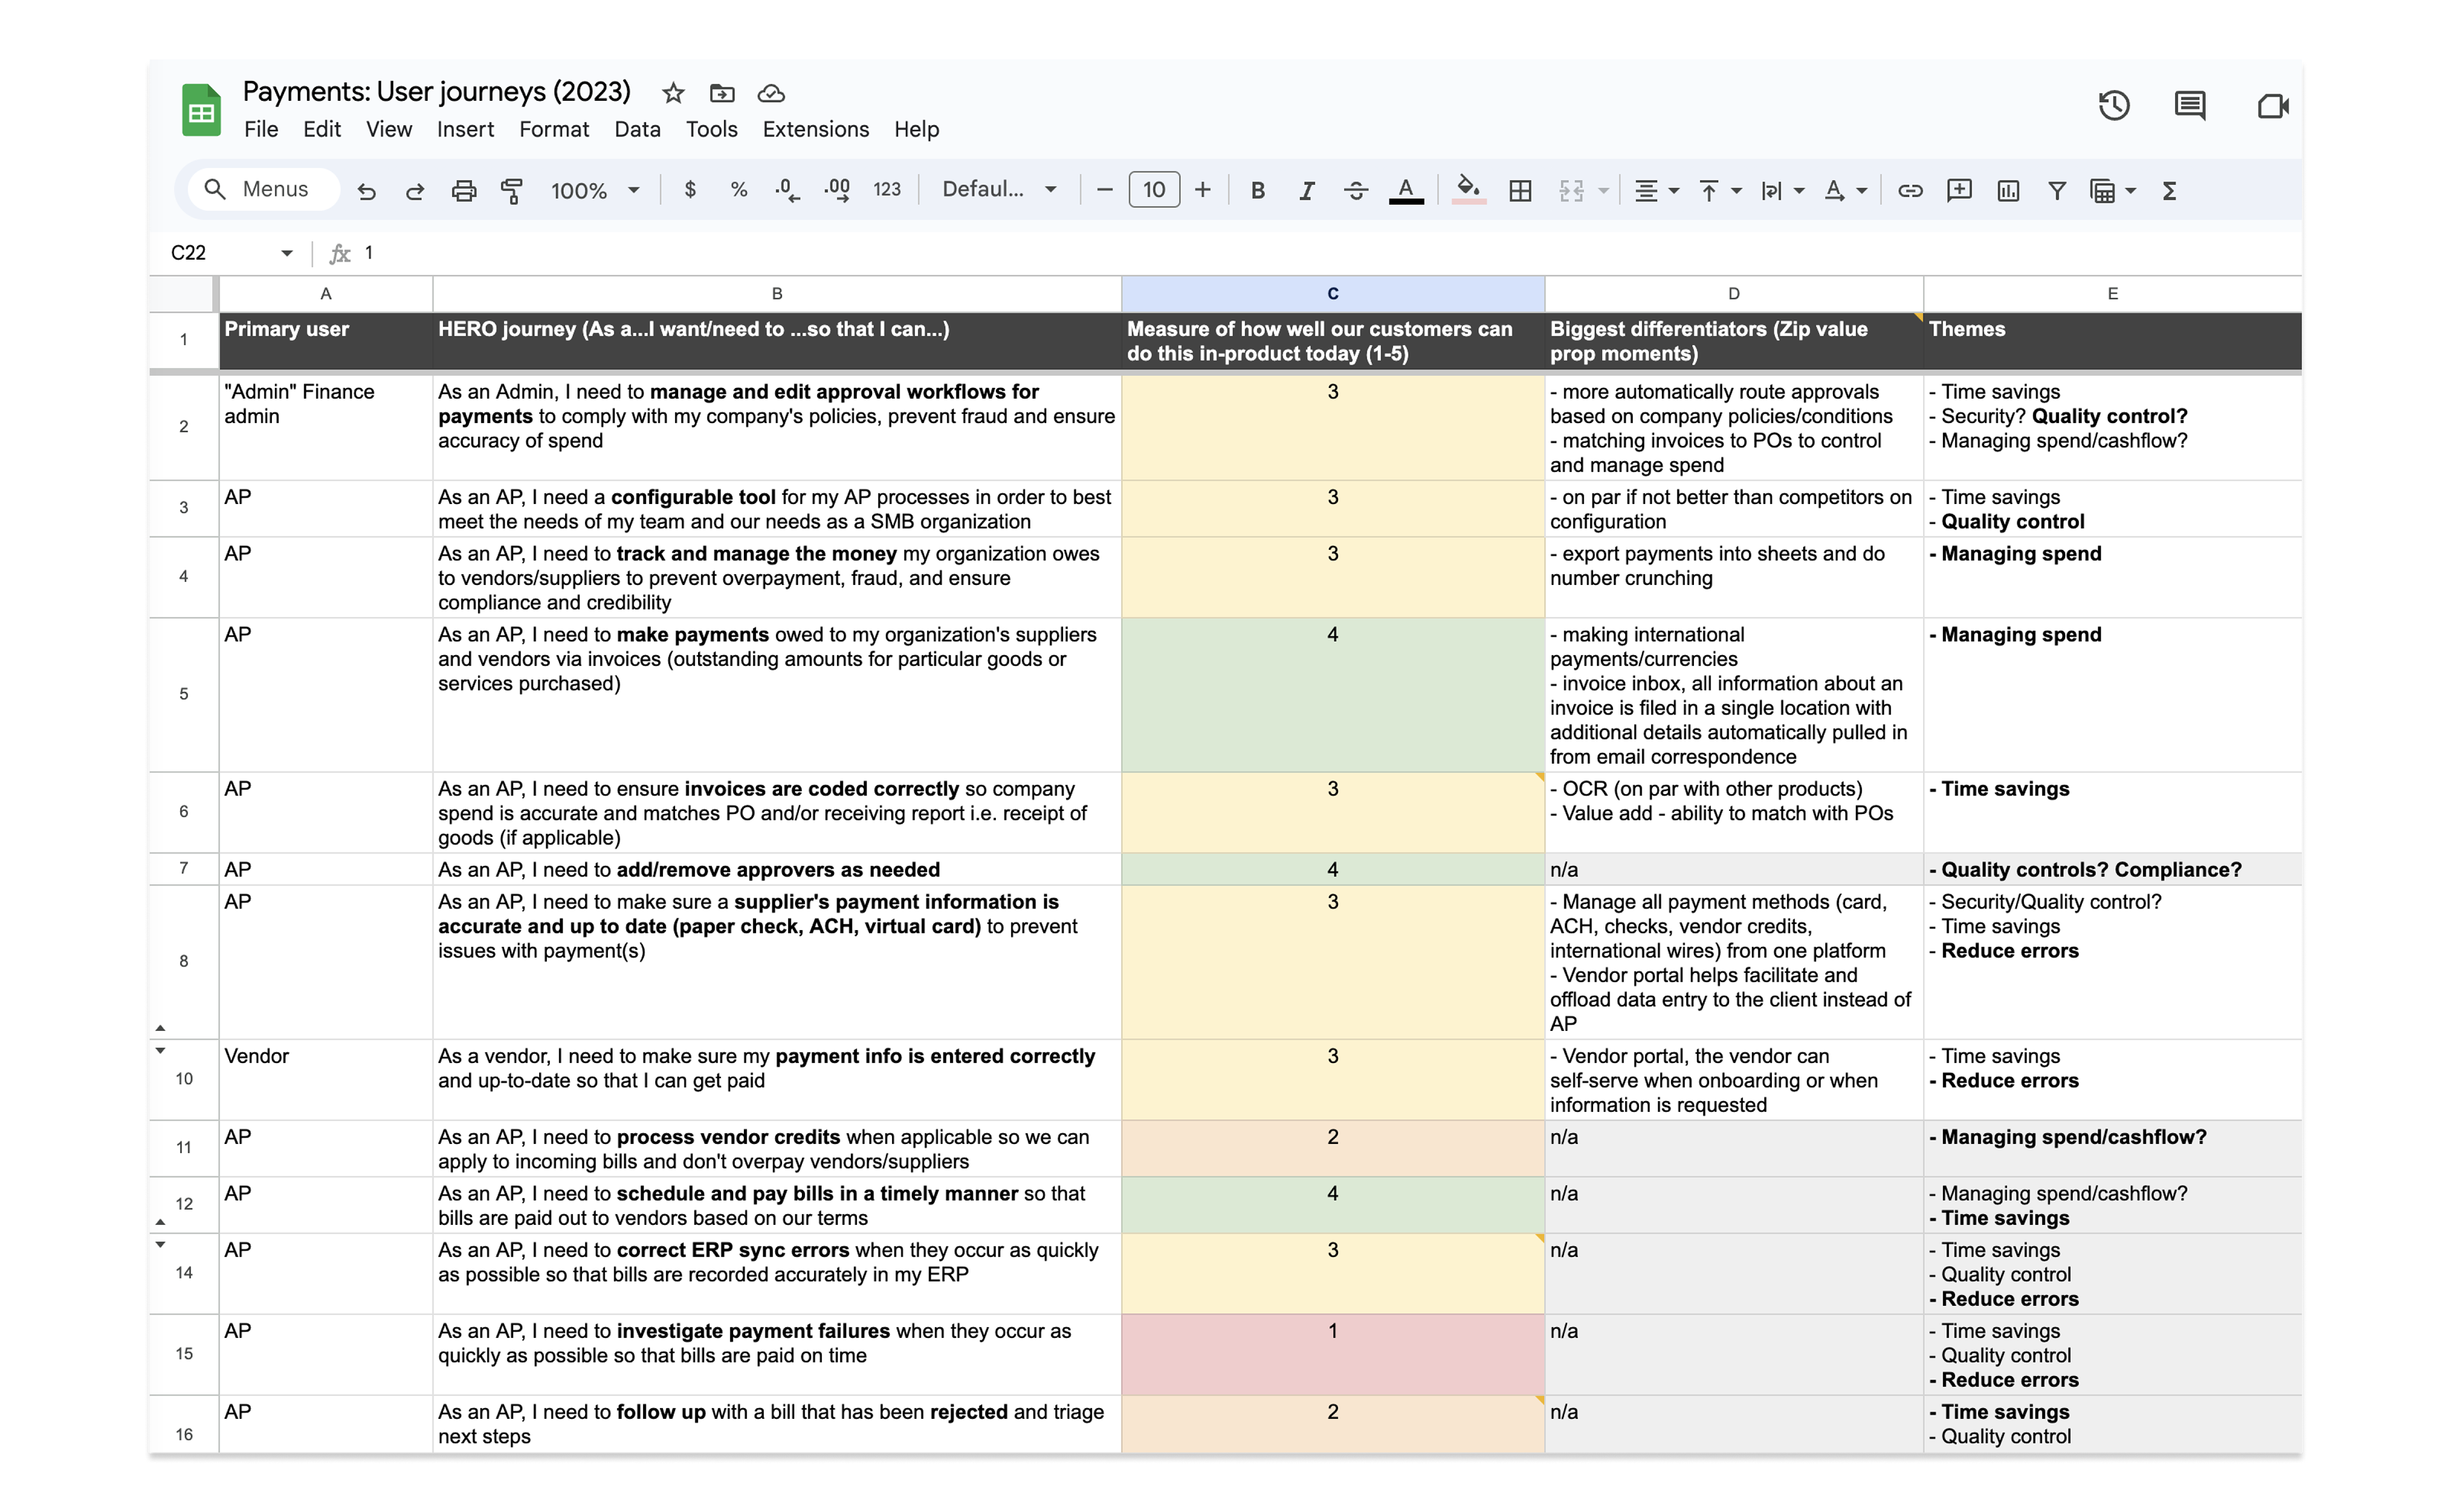Viewport: 2450px width, 1512px height.
Task: Open the Help menu
Action: click(x=916, y=129)
